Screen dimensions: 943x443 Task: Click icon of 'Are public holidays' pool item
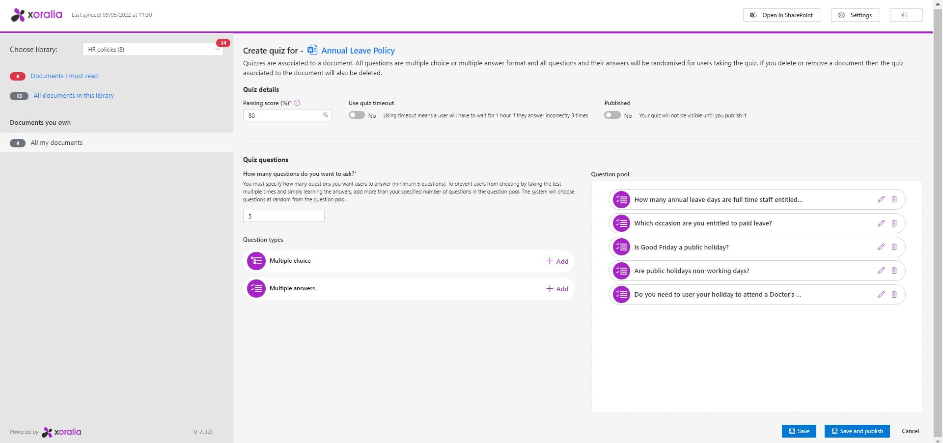(x=621, y=271)
